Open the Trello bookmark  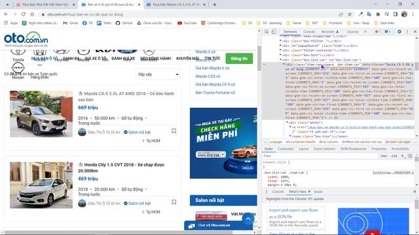point(104,23)
